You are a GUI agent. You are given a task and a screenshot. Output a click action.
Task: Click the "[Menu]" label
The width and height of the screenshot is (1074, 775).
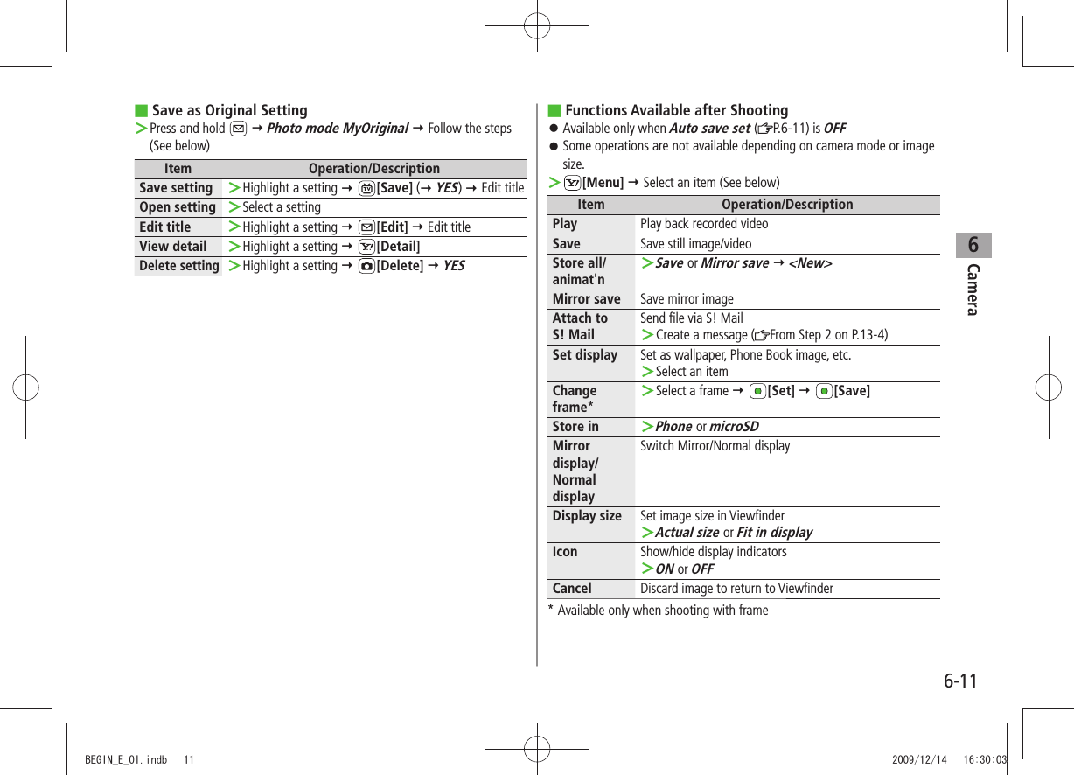(603, 183)
